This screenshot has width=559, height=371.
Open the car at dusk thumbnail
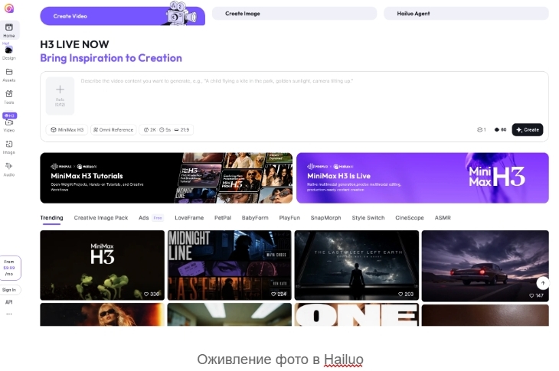pos(485,265)
